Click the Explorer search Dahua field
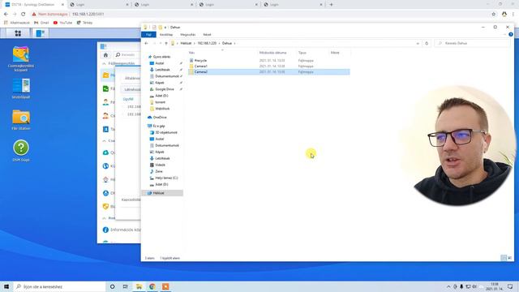519x292 pixels. pos(472,43)
